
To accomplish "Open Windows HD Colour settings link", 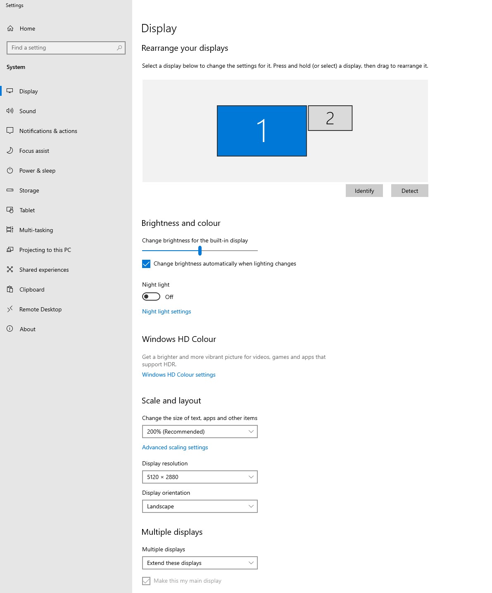I will 179,375.
